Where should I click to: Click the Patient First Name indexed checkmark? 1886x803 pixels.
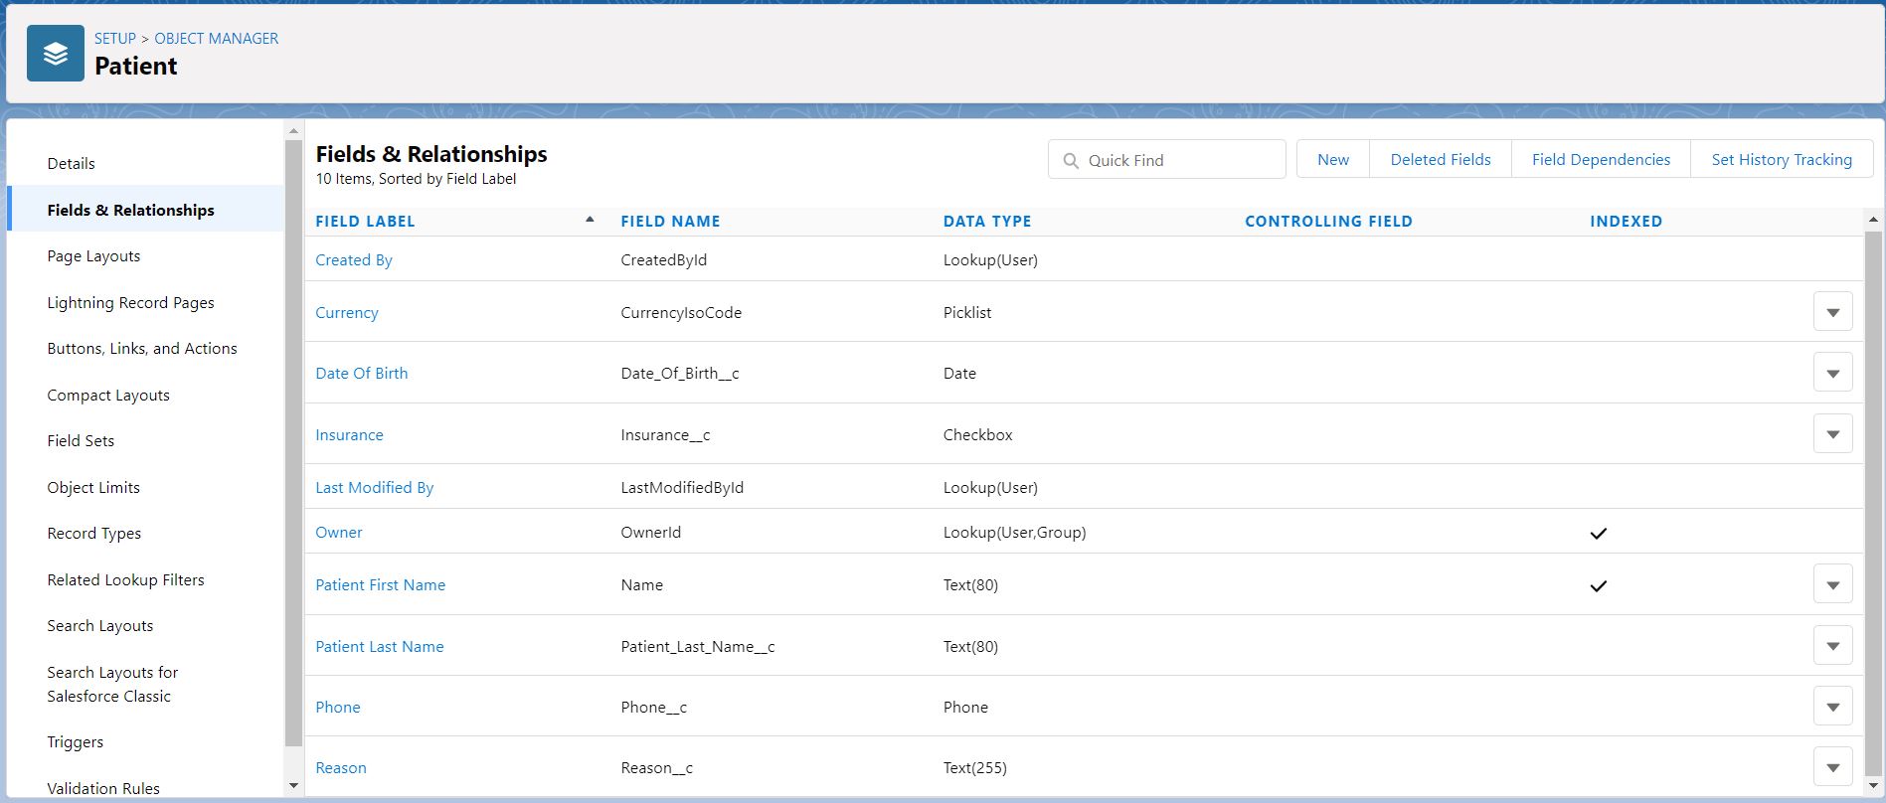coord(1598,586)
